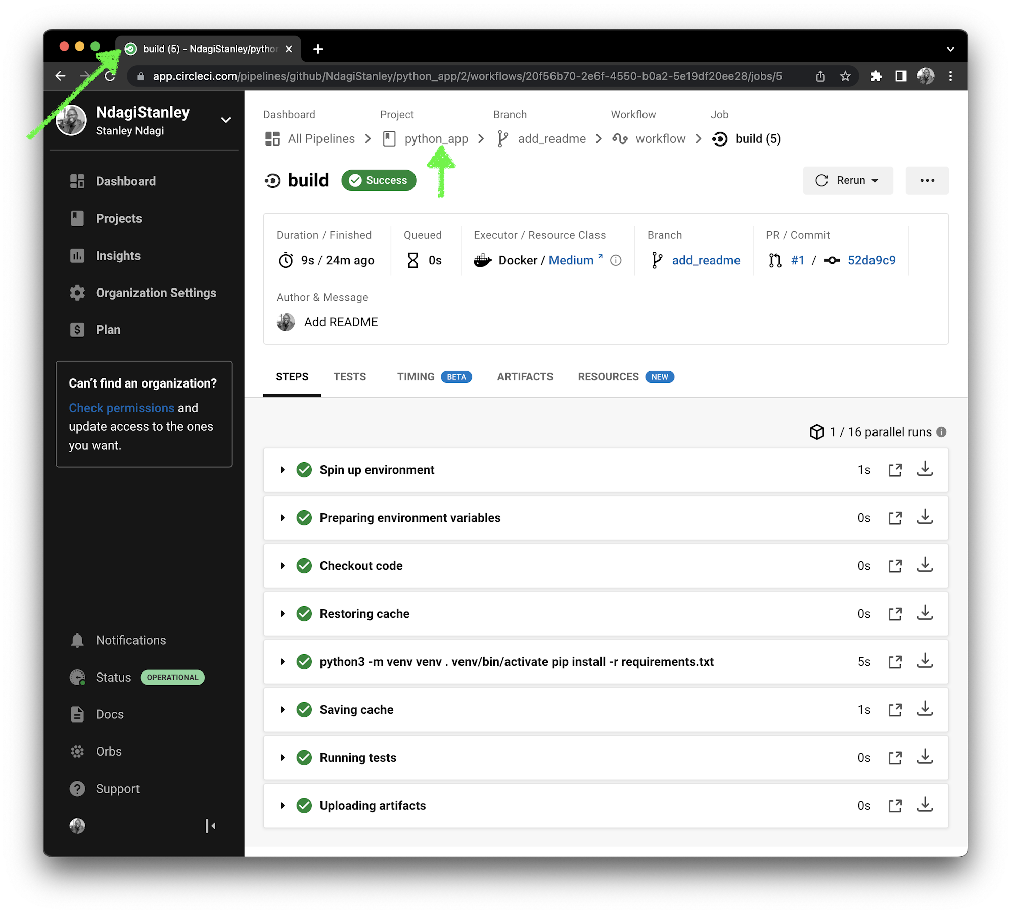1011x914 pixels.
Task: Go to All Pipelines breadcrumb
Action: coord(310,138)
